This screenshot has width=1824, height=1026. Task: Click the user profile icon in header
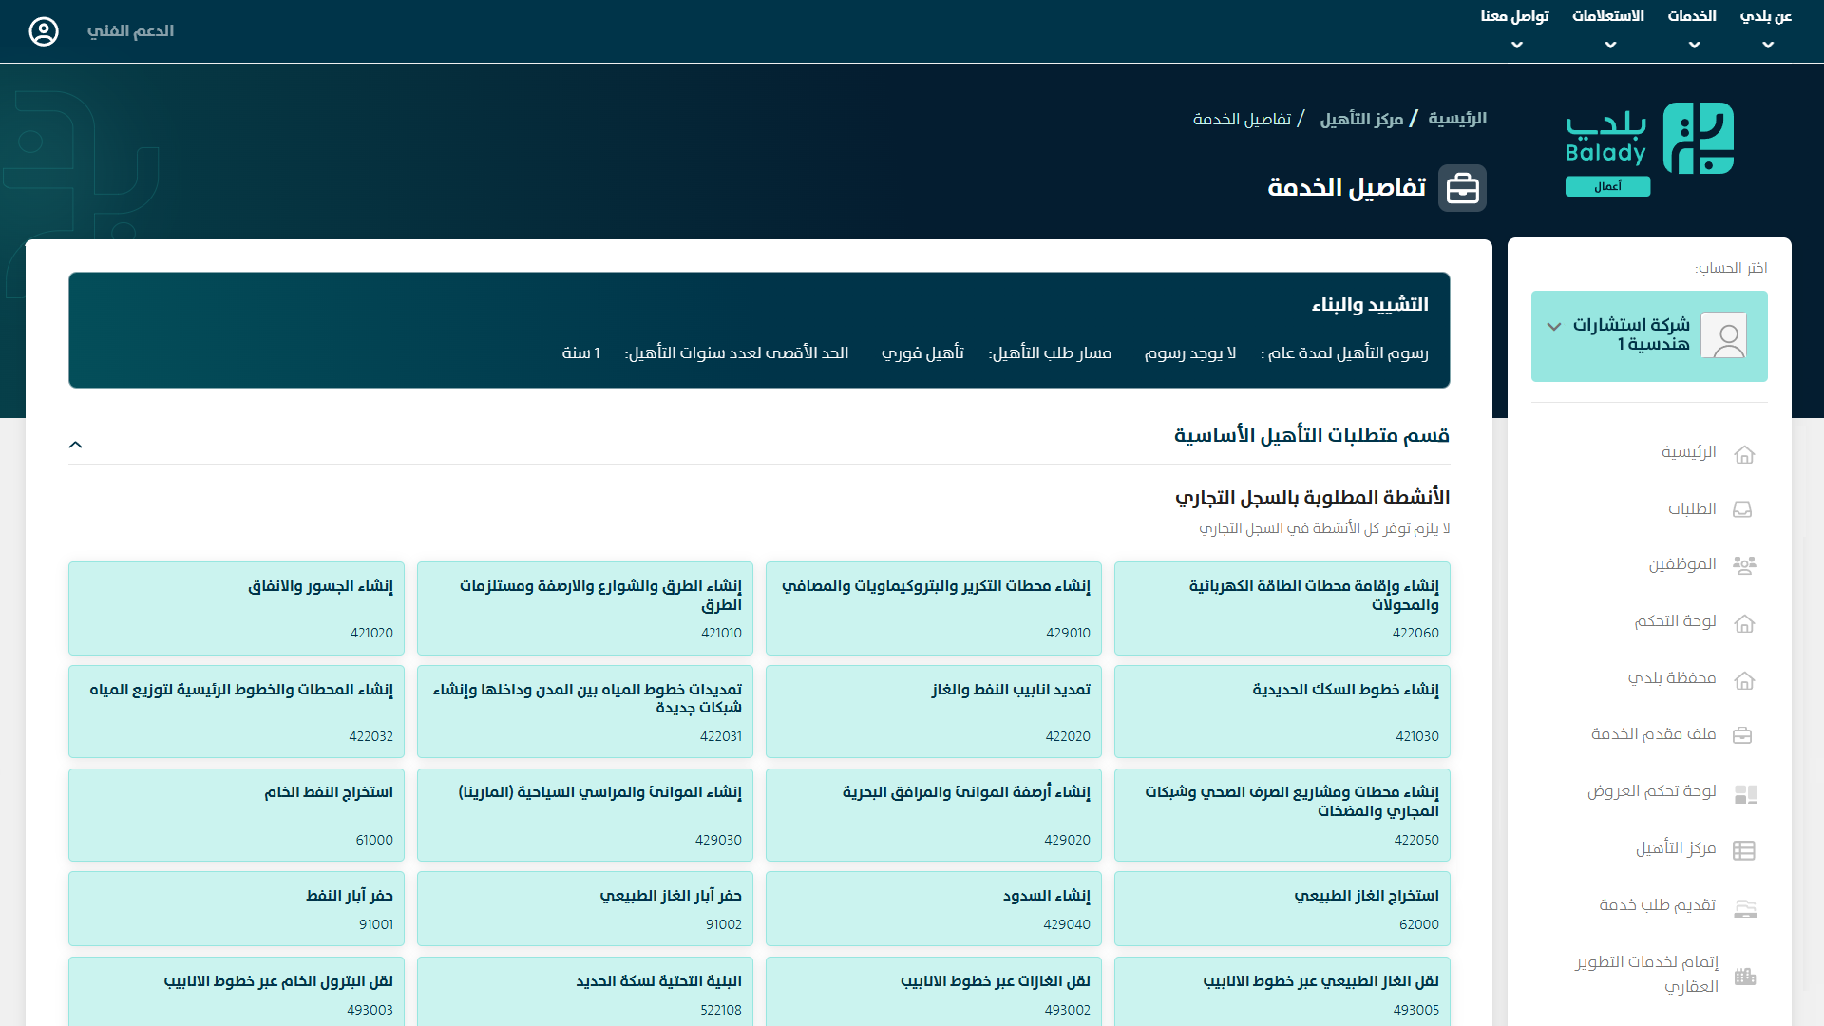click(44, 31)
